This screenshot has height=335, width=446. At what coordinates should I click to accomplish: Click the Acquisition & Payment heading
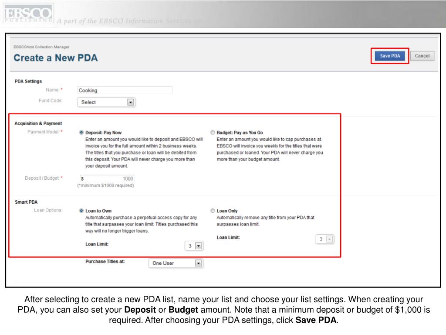coord(38,123)
